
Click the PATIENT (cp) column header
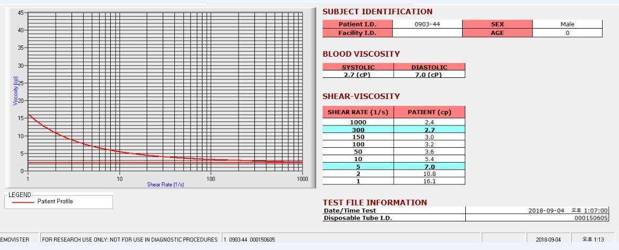pos(429,112)
